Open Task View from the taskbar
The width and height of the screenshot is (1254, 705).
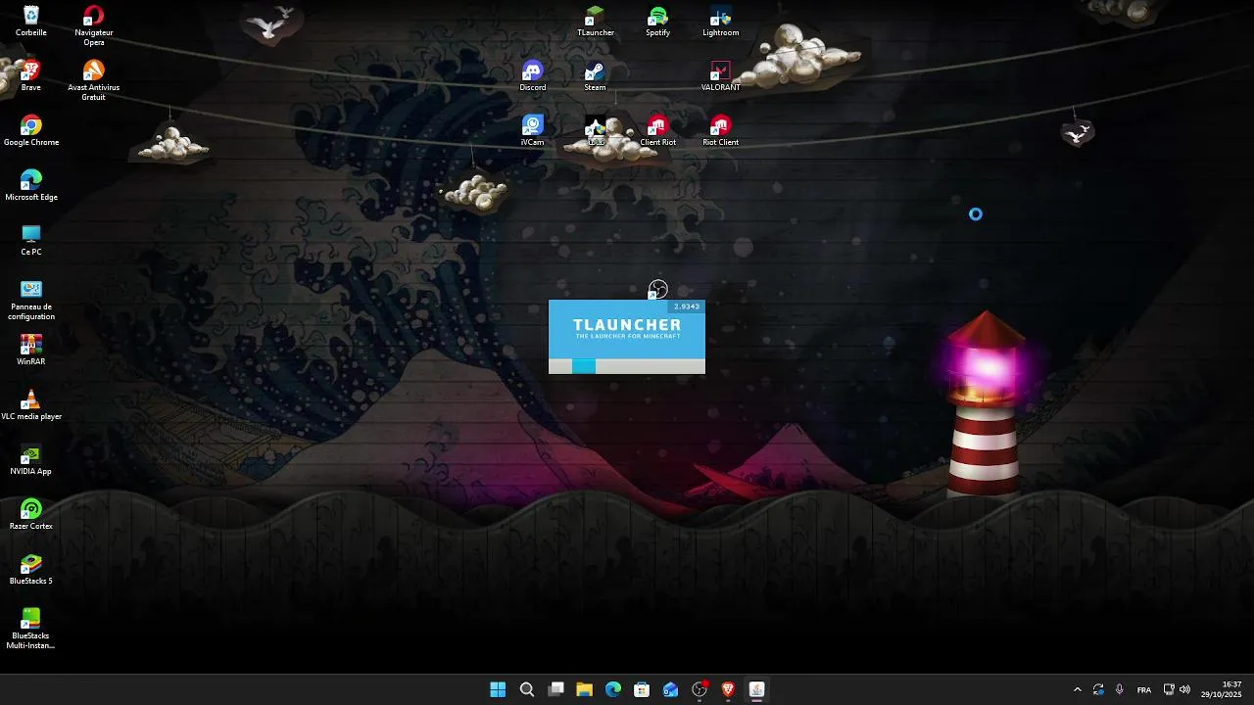pos(555,689)
